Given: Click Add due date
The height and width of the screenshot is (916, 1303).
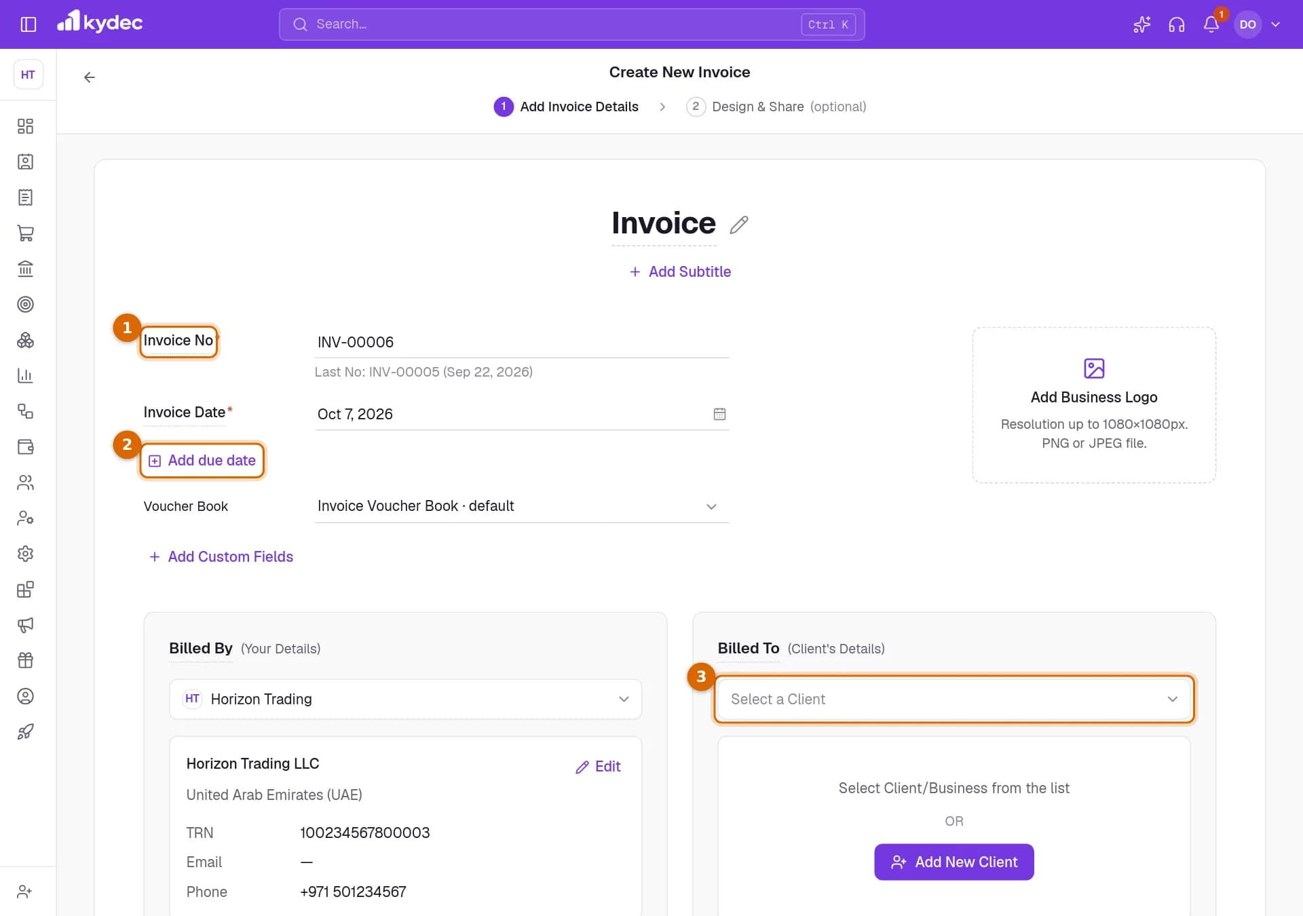Looking at the screenshot, I should (202, 461).
